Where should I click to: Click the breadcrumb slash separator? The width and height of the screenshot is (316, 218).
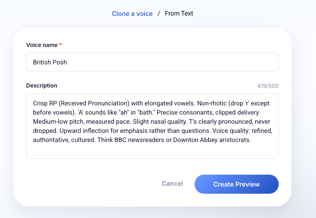point(159,14)
